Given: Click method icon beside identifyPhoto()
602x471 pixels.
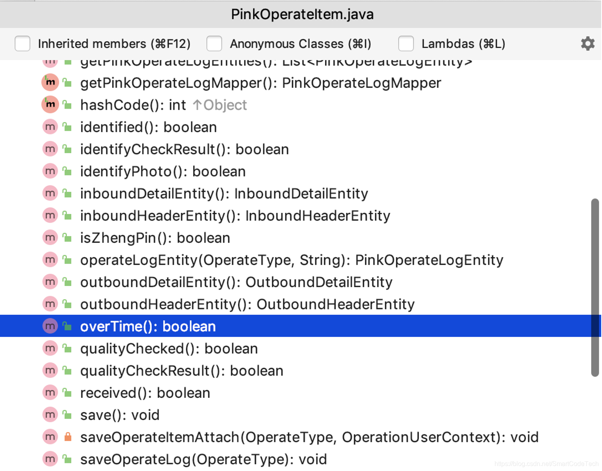Looking at the screenshot, I should (50, 171).
